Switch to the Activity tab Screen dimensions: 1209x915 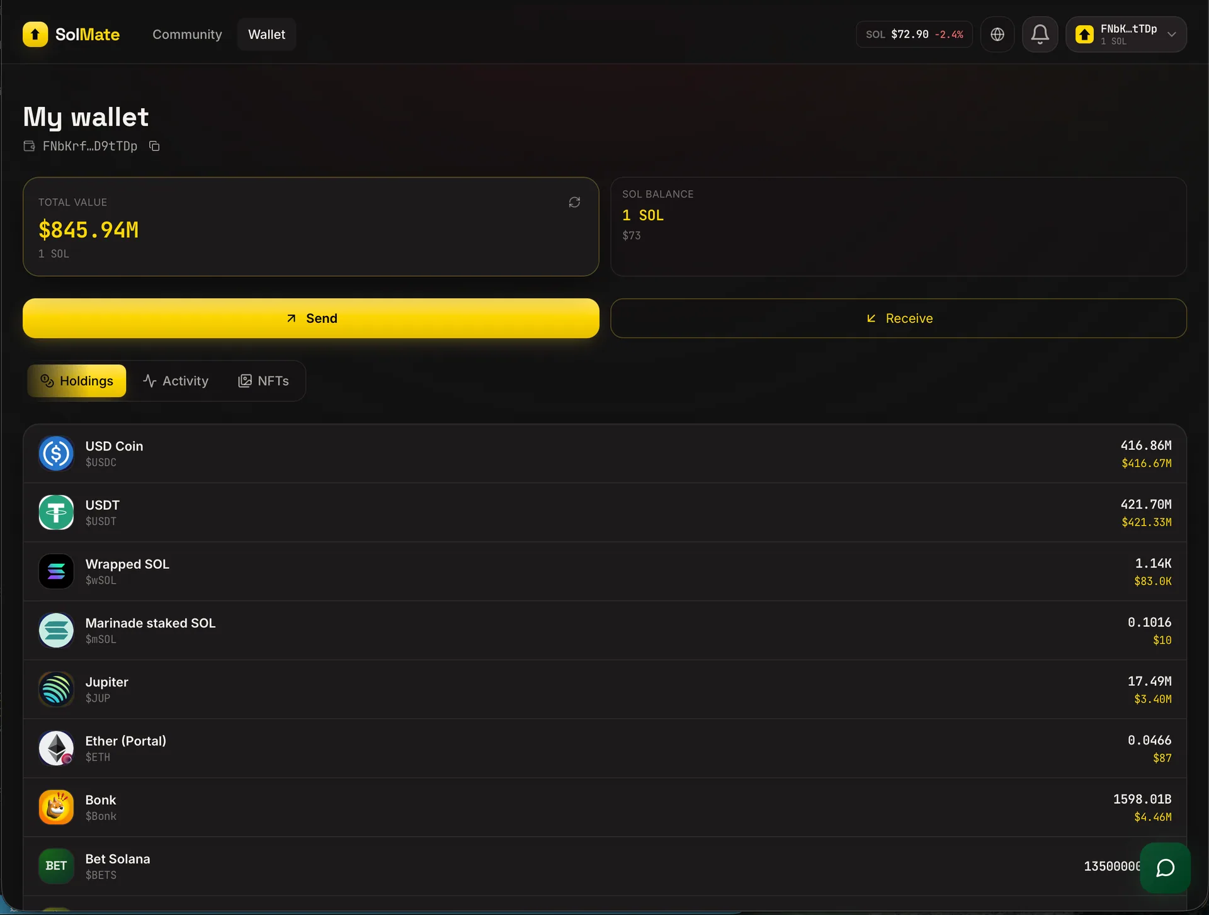176,381
